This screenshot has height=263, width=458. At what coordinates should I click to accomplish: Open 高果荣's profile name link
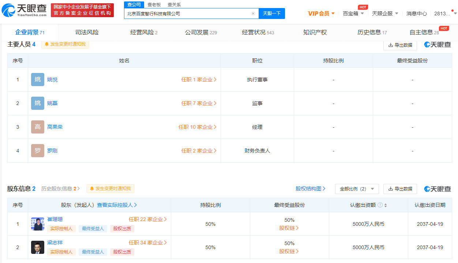55,127
